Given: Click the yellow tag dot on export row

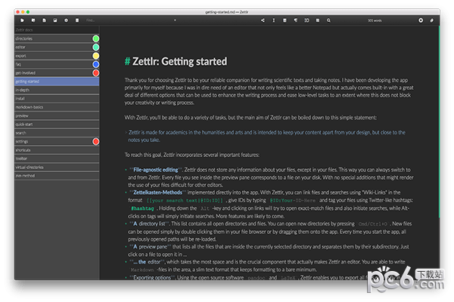Looking at the screenshot, I should click(96, 56).
